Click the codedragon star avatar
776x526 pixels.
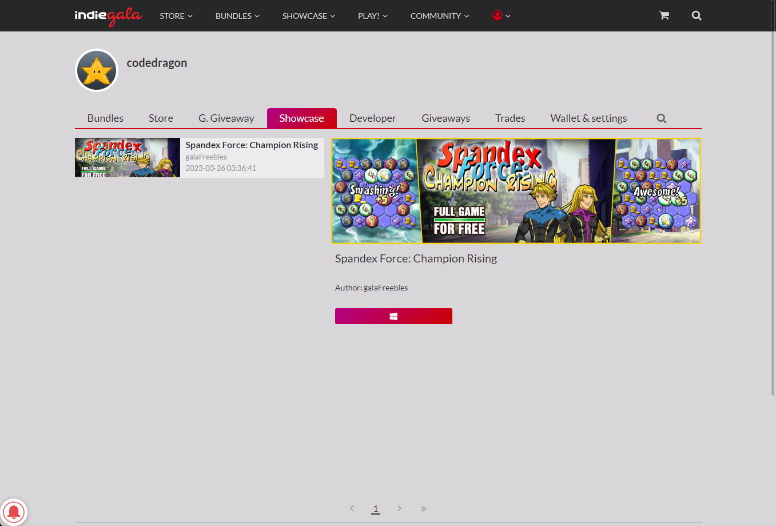coord(97,70)
